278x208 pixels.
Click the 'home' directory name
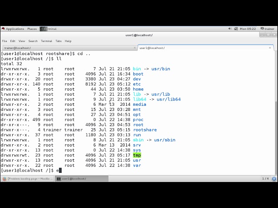click(138, 89)
